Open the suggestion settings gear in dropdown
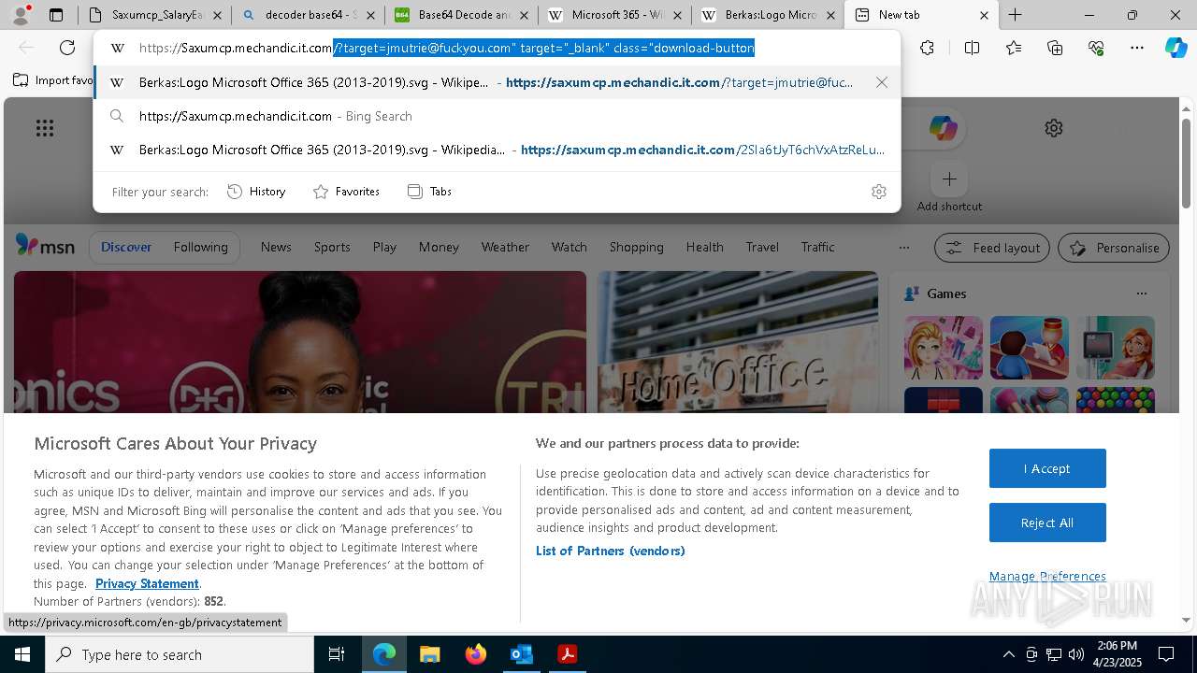The width and height of the screenshot is (1197, 673). pos(879,192)
